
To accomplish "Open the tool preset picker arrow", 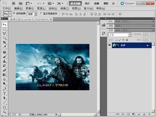I will coord(10,14).
